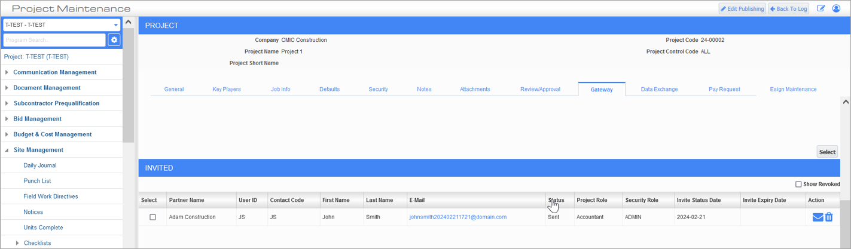Click Contact Code column header
Image resolution: width=851 pixels, height=249 pixels.
293,200
